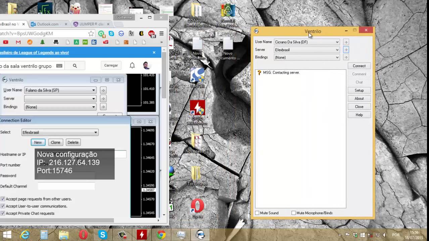The width and height of the screenshot is (429, 241).
Task: Click the Default Channel input field
Action: pos(66,186)
